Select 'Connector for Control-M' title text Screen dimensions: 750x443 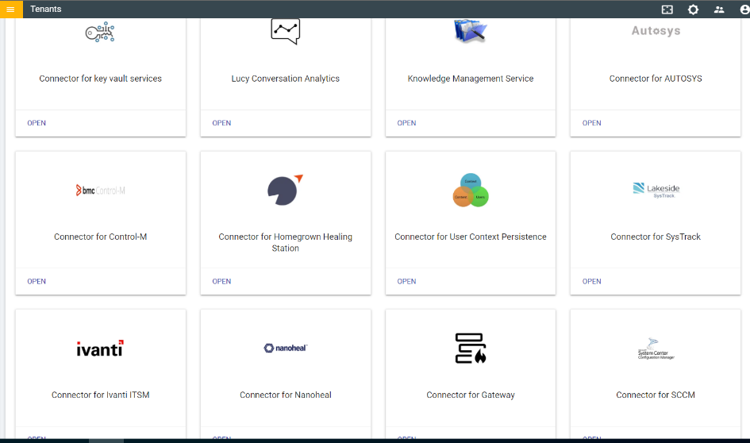point(101,237)
